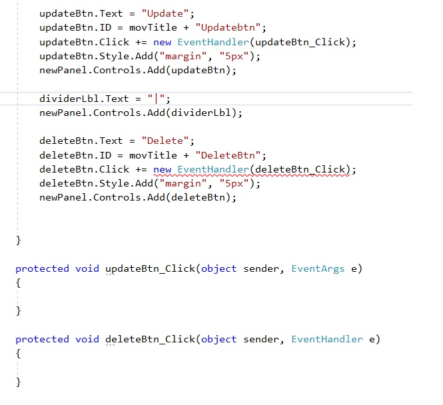Click the red-underlined EventHandler on the deleteBtn.Click line
Image resolution: width=443 pixels, height=405 pixels.
213,169
